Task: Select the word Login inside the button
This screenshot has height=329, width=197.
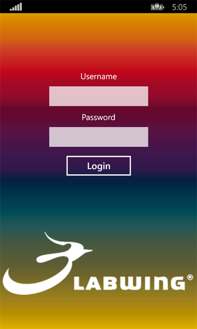Action: click(x=98, y=166)
